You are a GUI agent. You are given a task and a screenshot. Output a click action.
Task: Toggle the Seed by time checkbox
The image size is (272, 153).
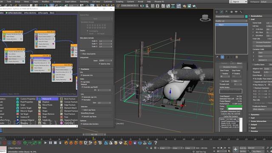tap(99, 64)
